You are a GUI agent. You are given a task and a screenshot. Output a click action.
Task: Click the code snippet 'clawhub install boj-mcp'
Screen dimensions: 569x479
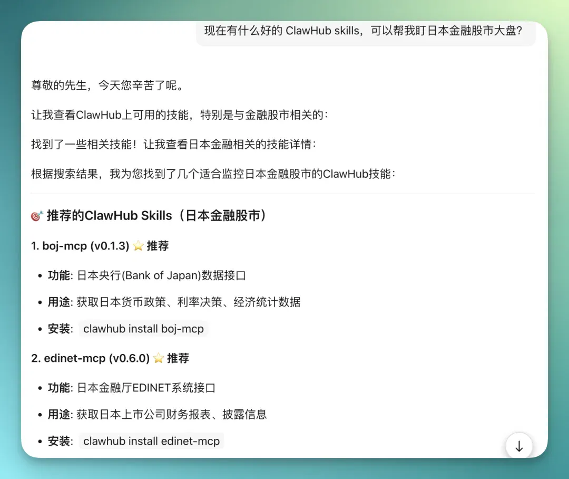pos(143,329)
